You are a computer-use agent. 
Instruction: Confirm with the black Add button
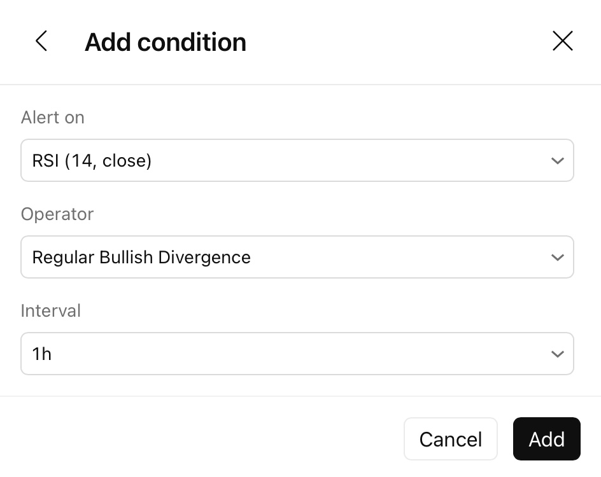point(546,439)
